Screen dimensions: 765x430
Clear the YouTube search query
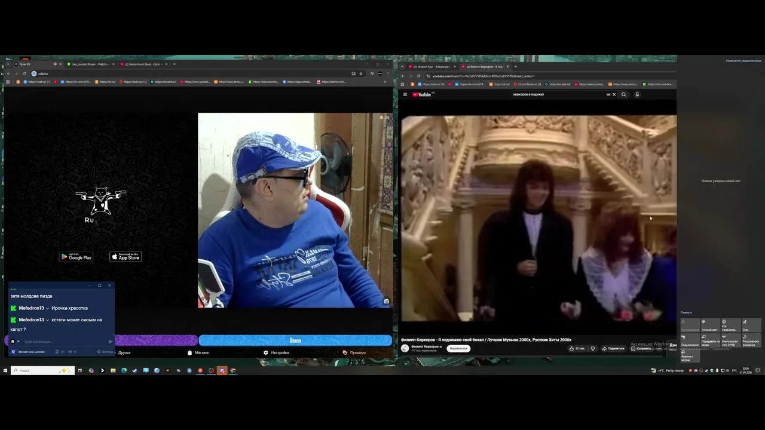coord(614,94)
